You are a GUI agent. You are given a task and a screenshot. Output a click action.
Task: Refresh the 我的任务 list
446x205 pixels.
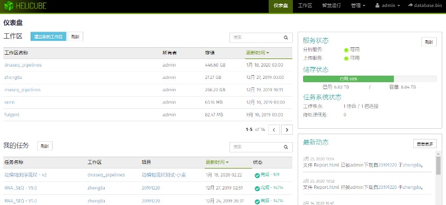coord(45,146)
